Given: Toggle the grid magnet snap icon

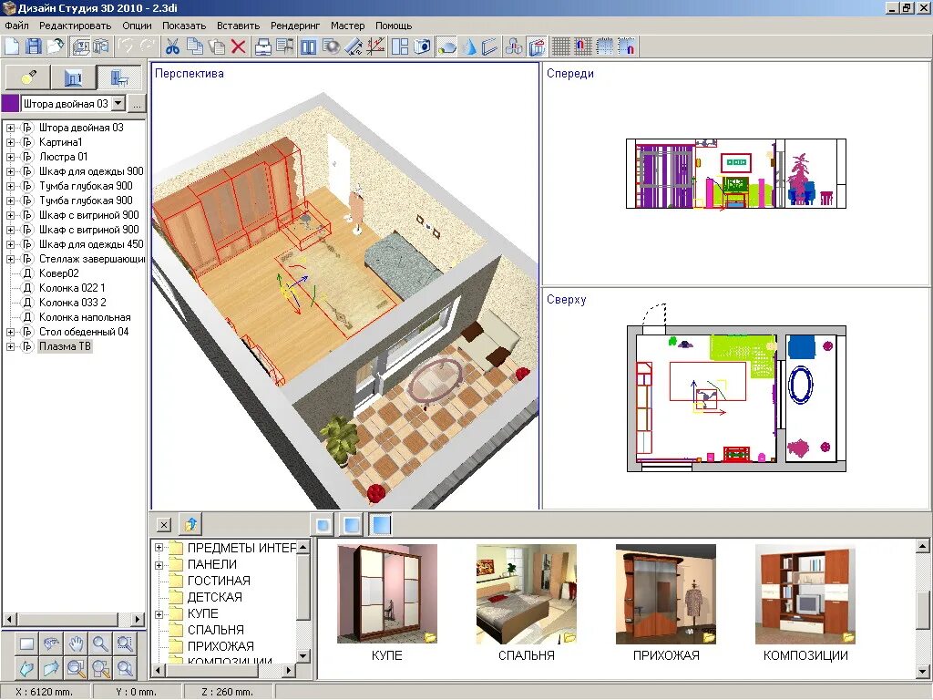Looking at the screenshot, I should 582,46.
